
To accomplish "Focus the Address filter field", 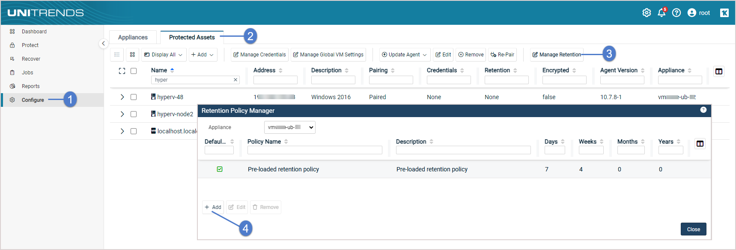I will coord(275,80).
